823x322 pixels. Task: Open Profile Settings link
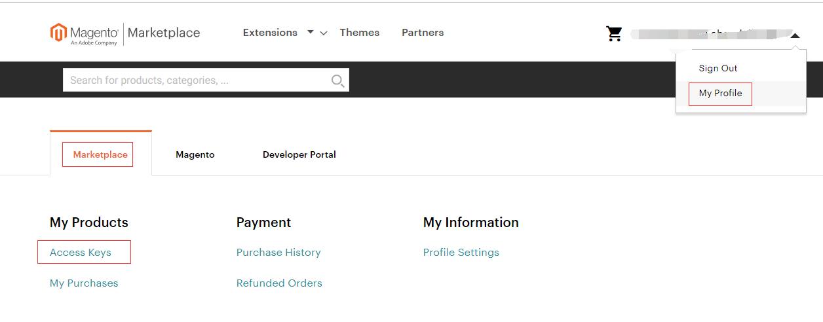[461, 253]
